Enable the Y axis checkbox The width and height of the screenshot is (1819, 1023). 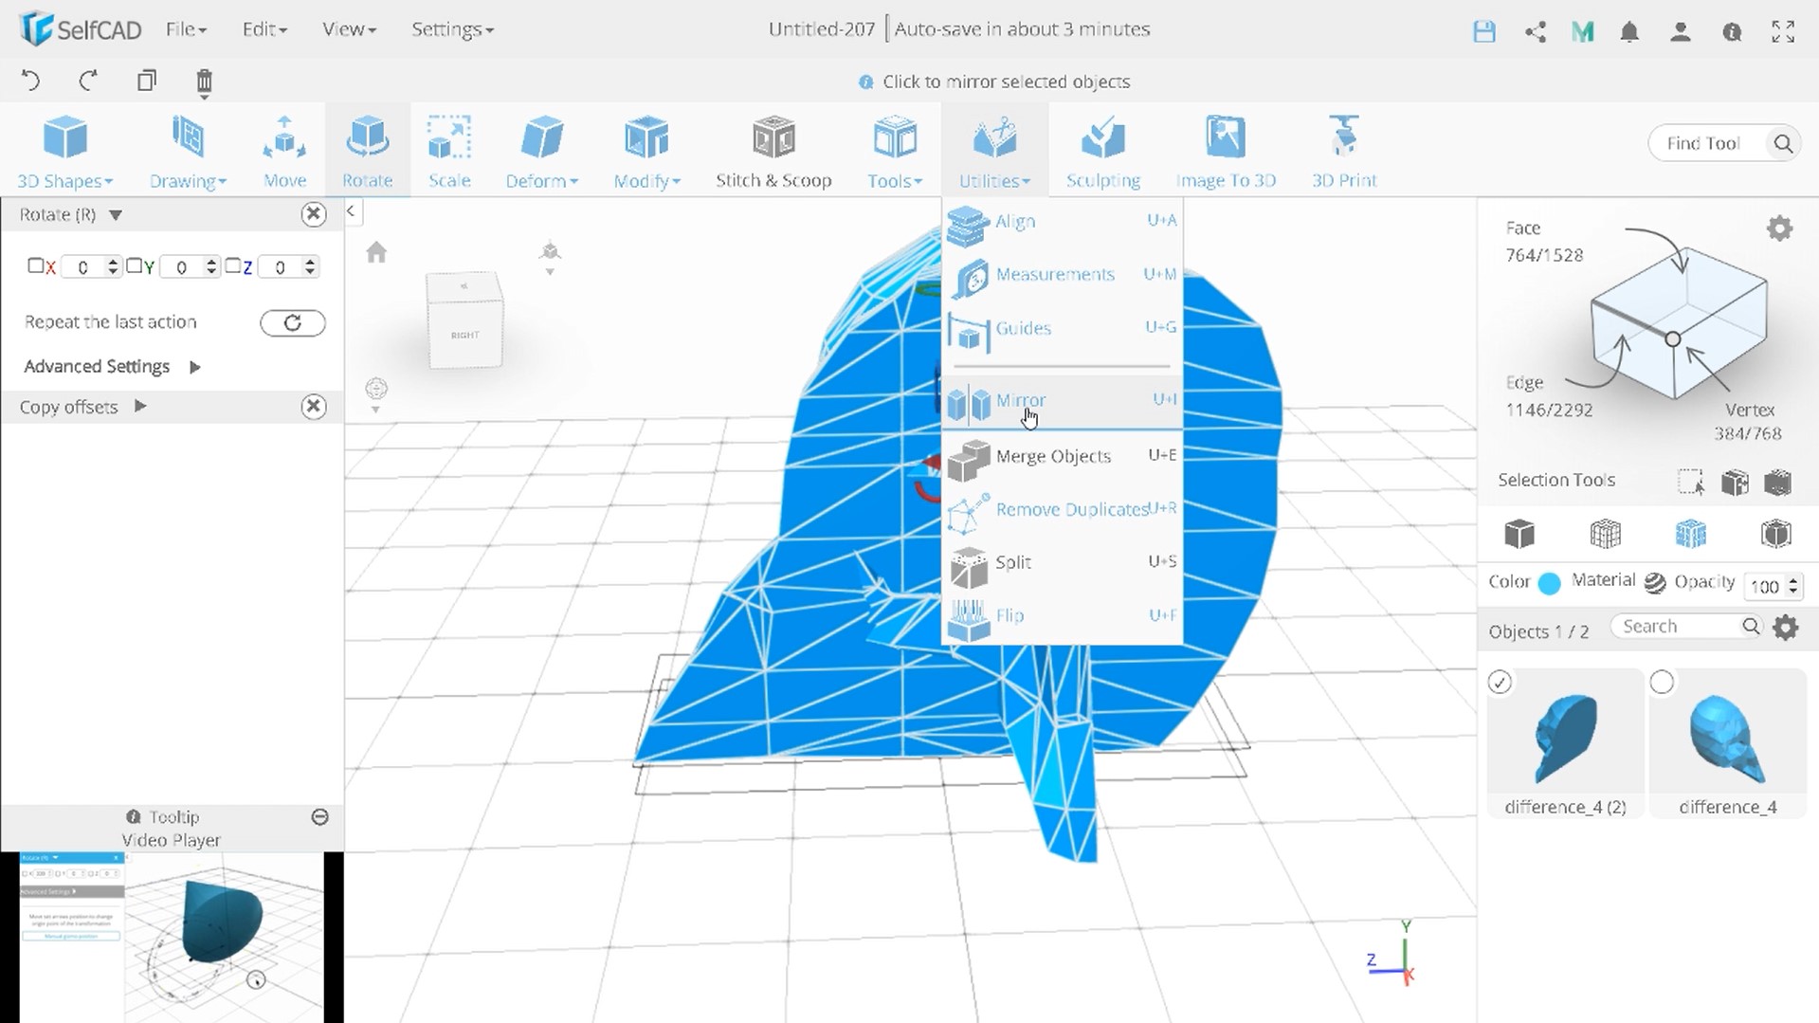[134, 266]
